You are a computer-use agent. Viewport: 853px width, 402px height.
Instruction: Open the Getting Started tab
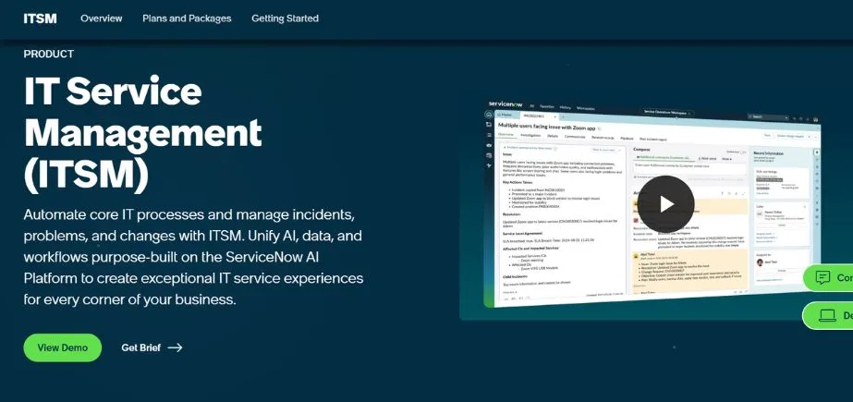coord(285,18)
